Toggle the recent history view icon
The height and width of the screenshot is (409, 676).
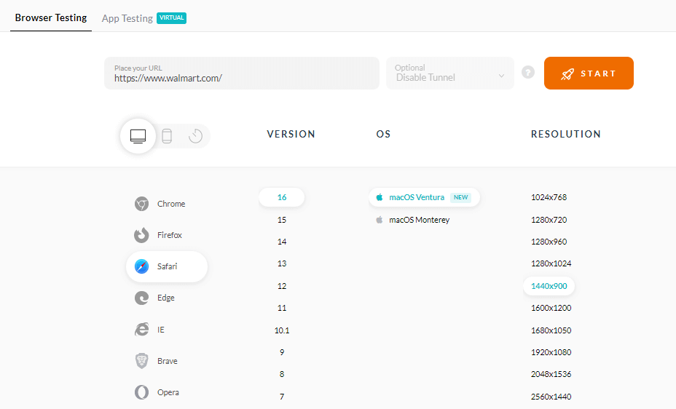(195, 136)
